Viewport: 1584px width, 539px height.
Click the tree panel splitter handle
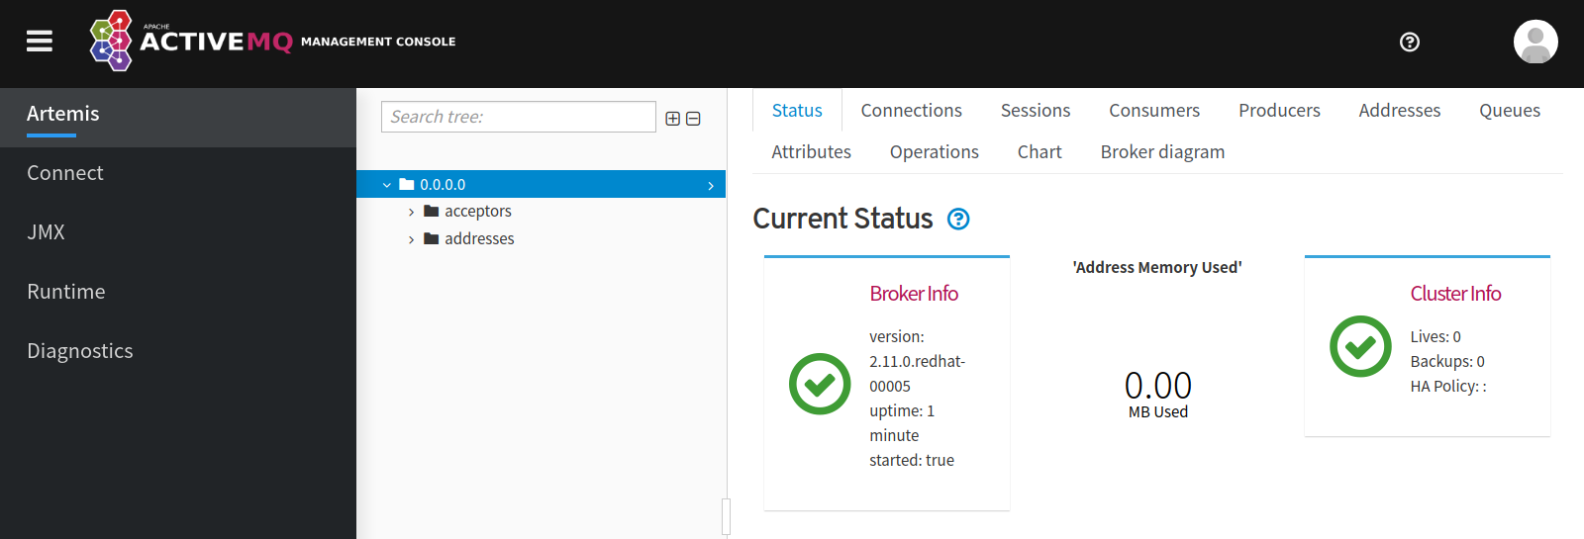[x=727, y=516]
